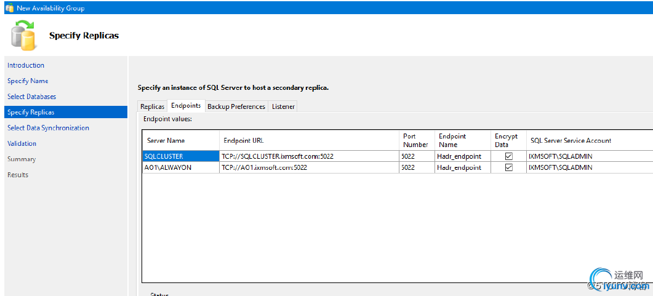Select the SQLCLUSTER server name cell

pos(181,156)
